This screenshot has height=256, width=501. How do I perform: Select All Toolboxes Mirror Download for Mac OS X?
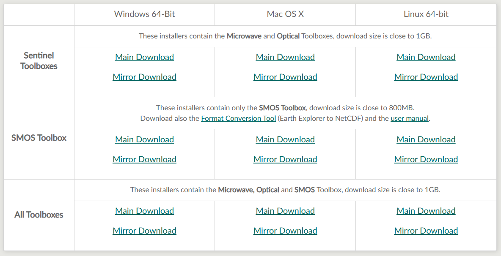[285, 231]
